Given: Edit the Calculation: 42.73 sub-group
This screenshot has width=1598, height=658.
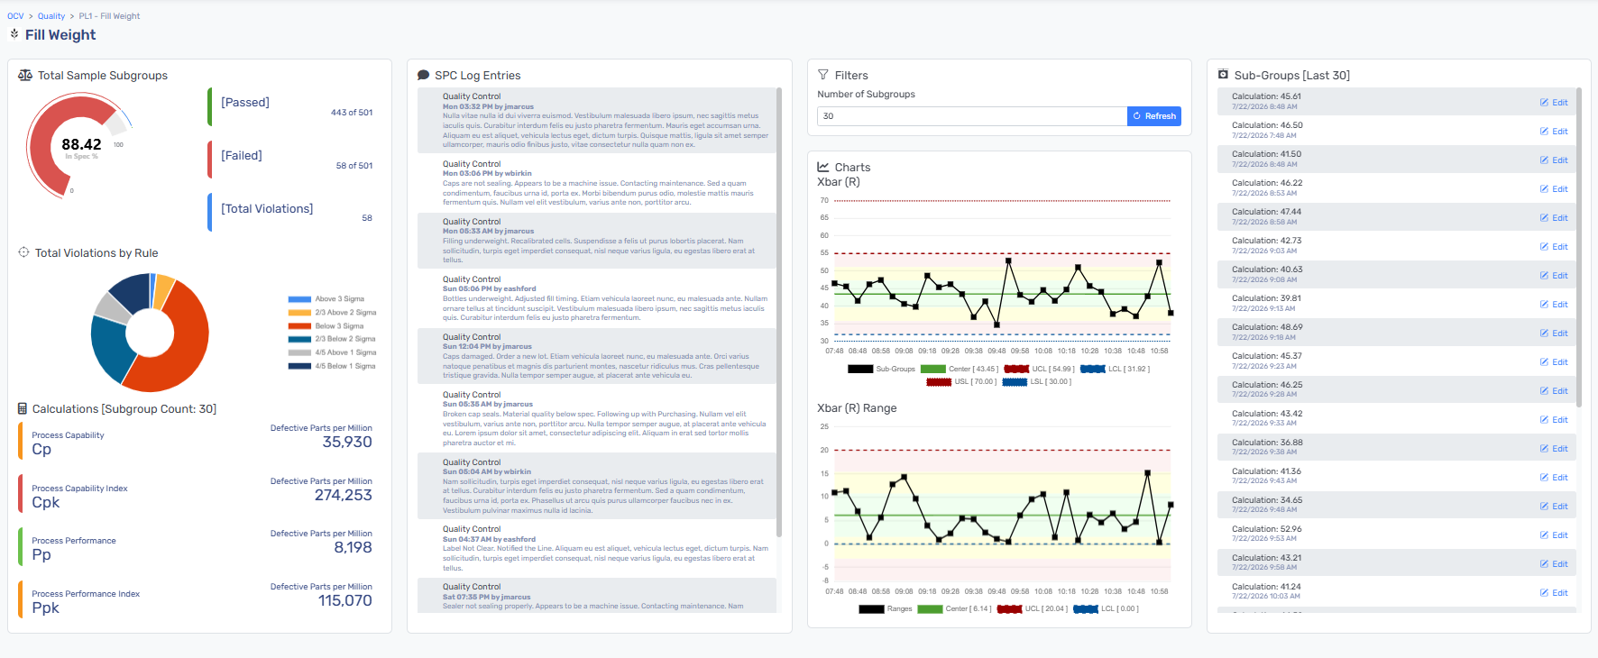Looking at the screenshot, I should tap(1554, 247).
